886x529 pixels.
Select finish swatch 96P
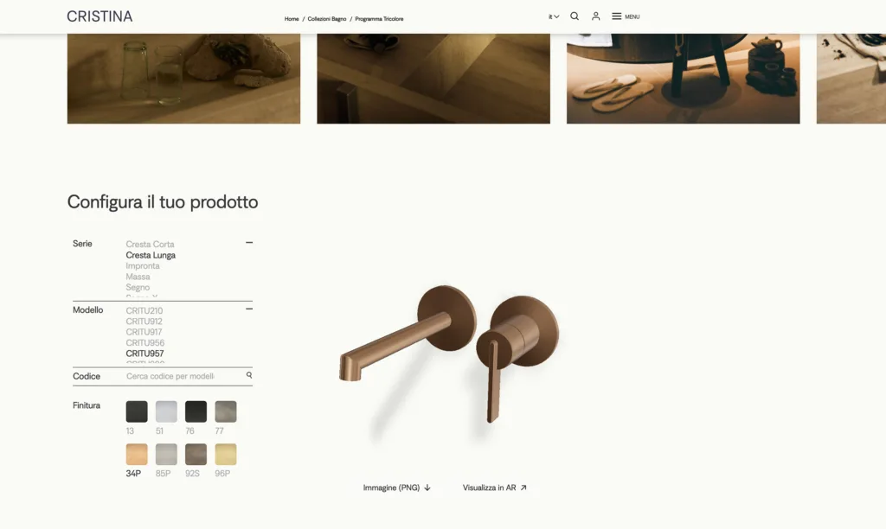226,455
